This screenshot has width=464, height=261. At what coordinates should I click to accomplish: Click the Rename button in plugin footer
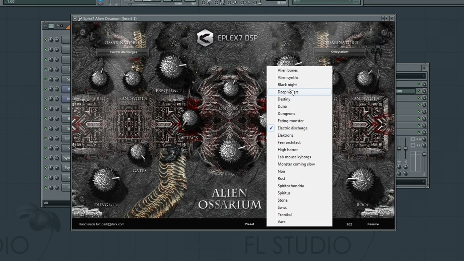point(373,224)
